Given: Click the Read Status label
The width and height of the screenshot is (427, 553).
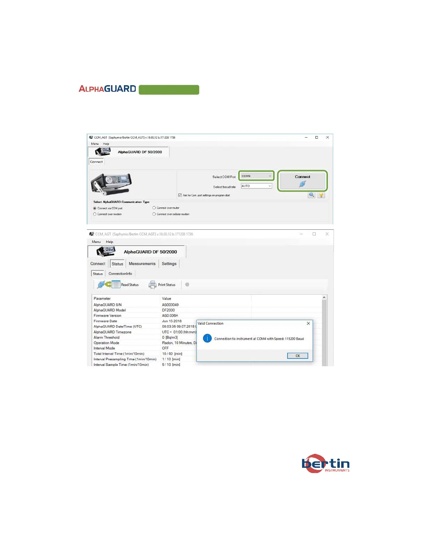Looking at the screenshot, I should point(130,285).
